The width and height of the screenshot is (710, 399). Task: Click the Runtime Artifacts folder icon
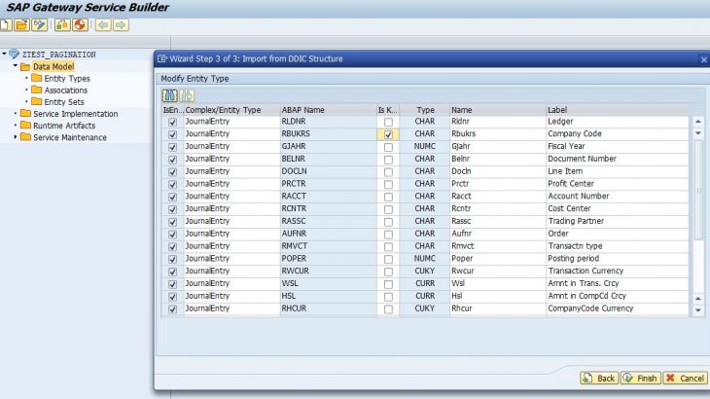pyautogui.click(x=25, y=126)
